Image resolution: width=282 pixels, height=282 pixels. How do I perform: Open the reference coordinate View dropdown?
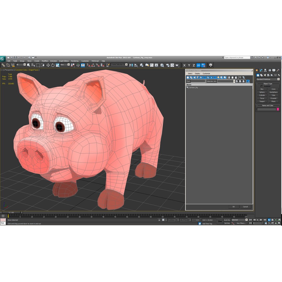tap(65, 64)
